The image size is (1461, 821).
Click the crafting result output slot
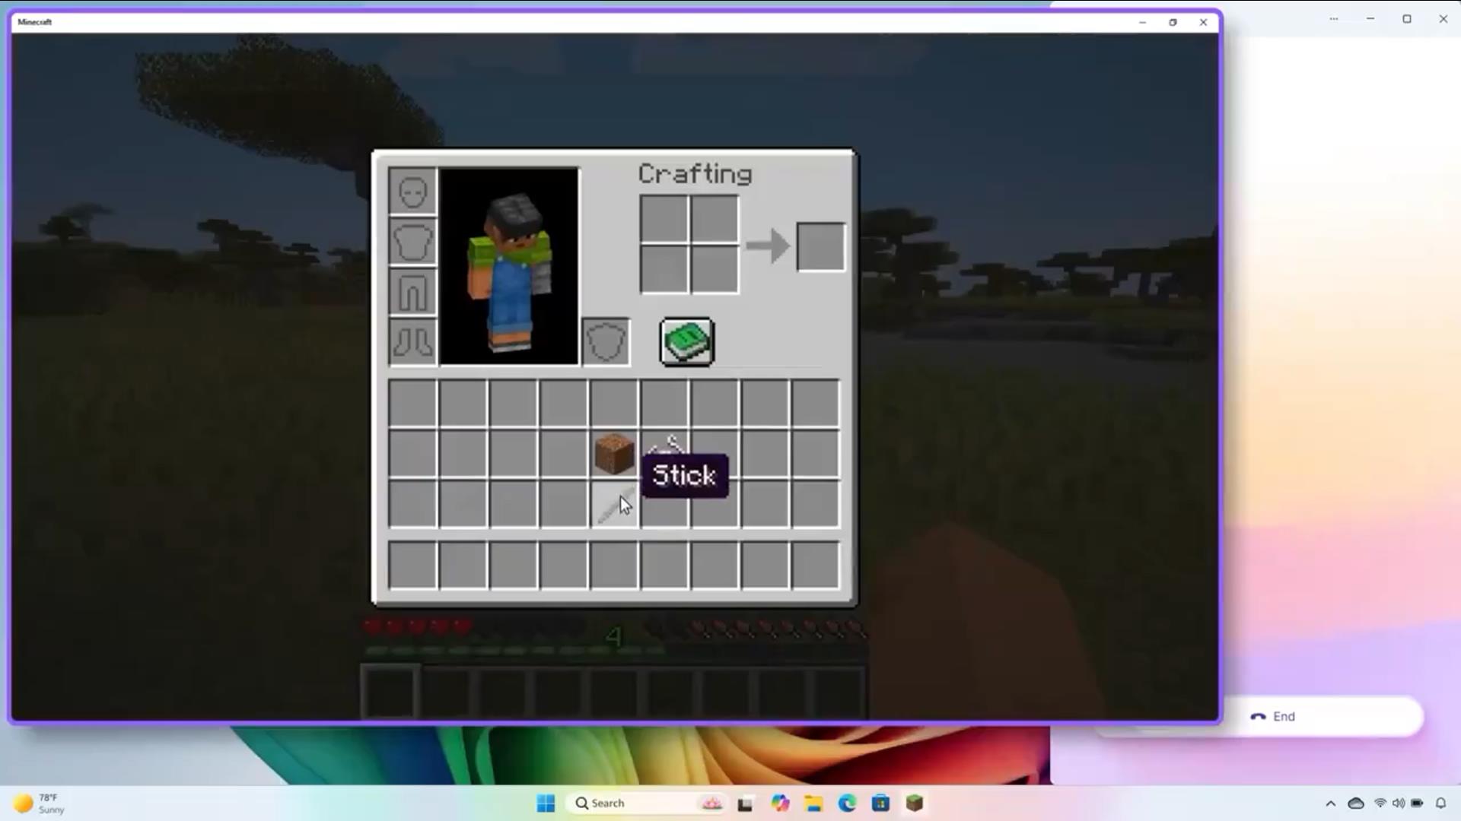[820, 246]
